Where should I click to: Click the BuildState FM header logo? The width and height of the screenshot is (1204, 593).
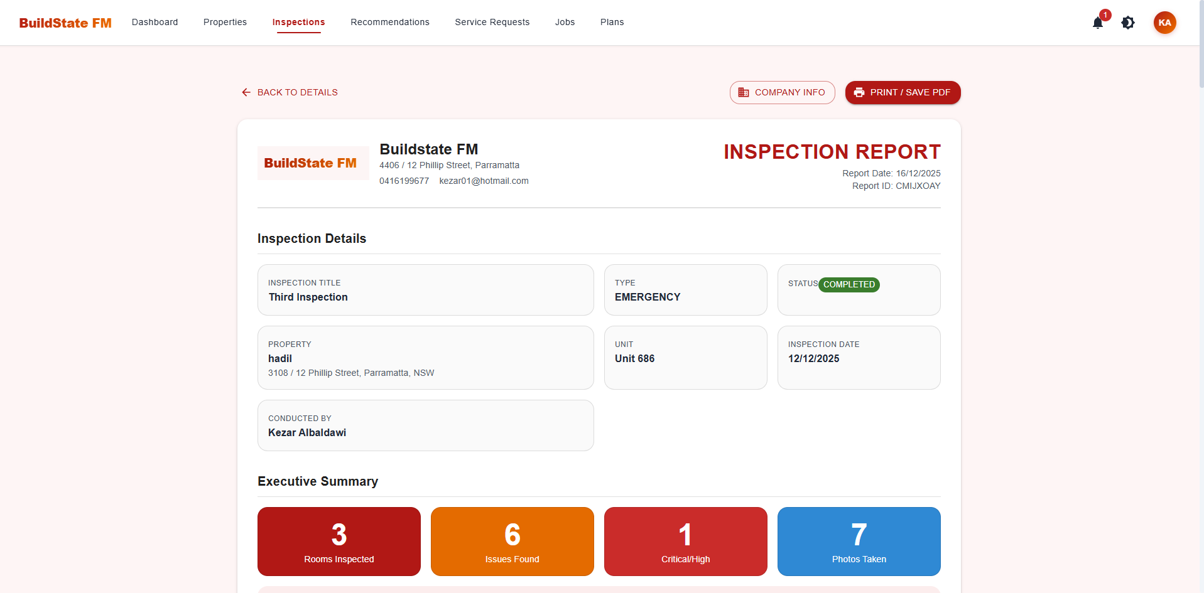click(x=65, y=23)
